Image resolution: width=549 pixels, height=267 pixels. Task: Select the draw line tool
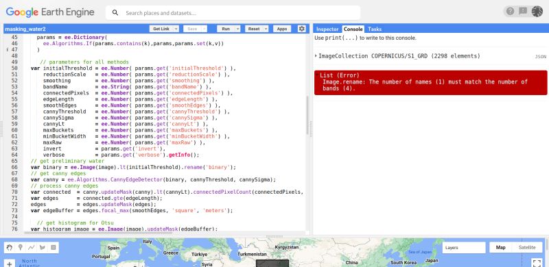tap(32, 247)
